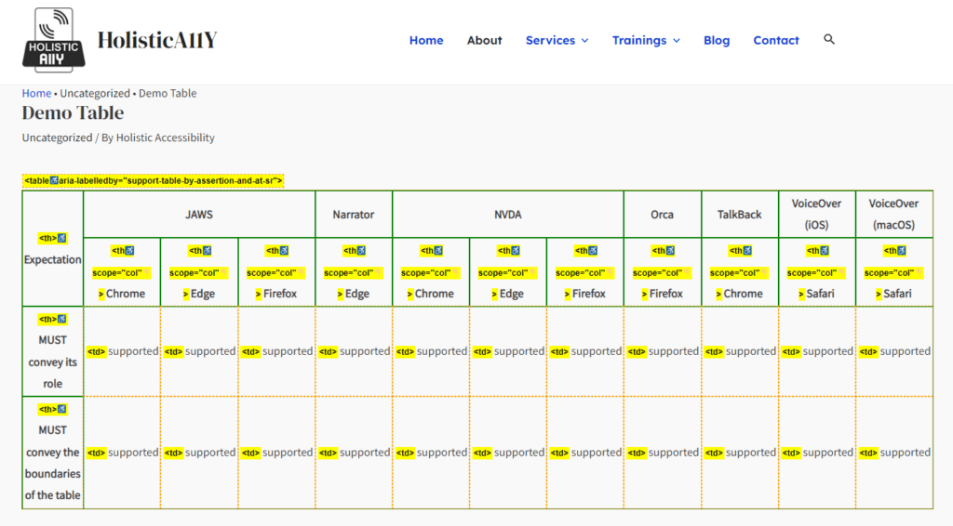Image resolution: width=953 pixels, height=526 pixels.
Task: Click the VoiceOver (macOS) header
Action: pyautogui.click(x=894, y=214)
